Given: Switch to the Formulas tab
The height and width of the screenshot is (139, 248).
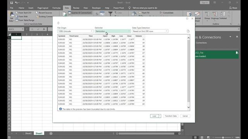Looking at the screenshot, I should pos(57,8).
